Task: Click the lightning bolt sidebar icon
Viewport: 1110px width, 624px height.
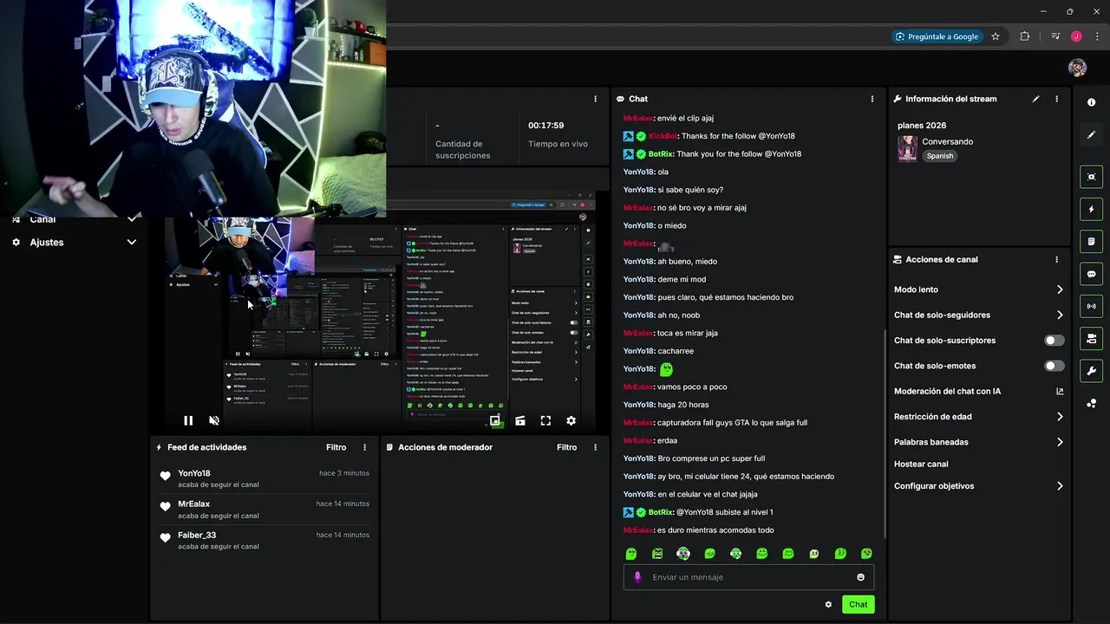Action: (x=1092, y=209)
